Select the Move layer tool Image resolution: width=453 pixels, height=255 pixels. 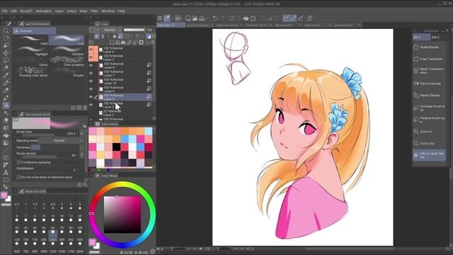(6, 53)
